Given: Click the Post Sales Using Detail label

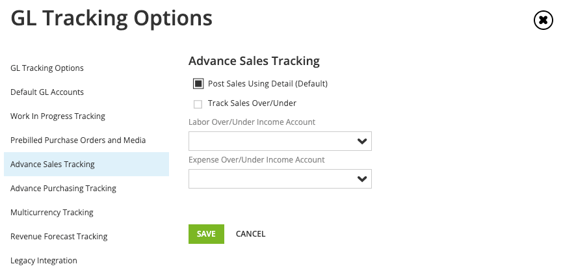Looking at the screenshot, I should [267, 84].
